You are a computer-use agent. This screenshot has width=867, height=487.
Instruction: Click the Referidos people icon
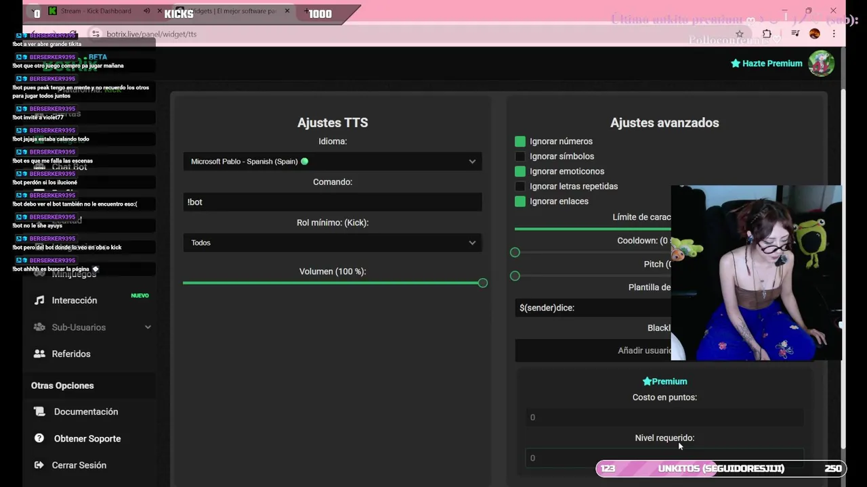tap(39, 354)
